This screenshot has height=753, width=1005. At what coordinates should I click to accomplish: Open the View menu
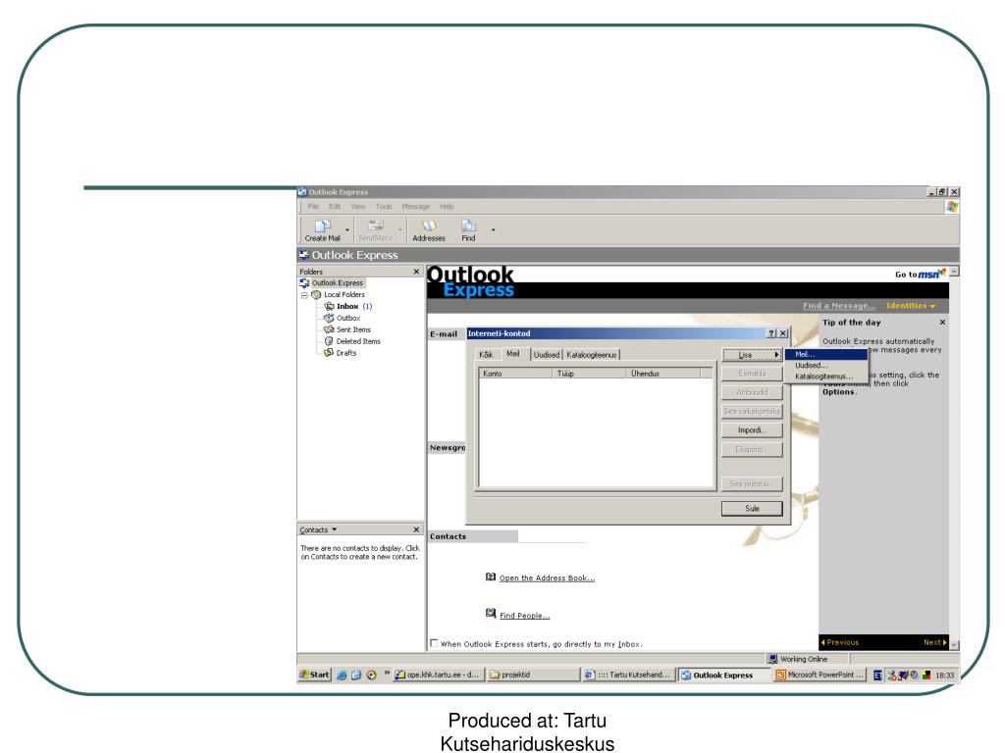357,206
